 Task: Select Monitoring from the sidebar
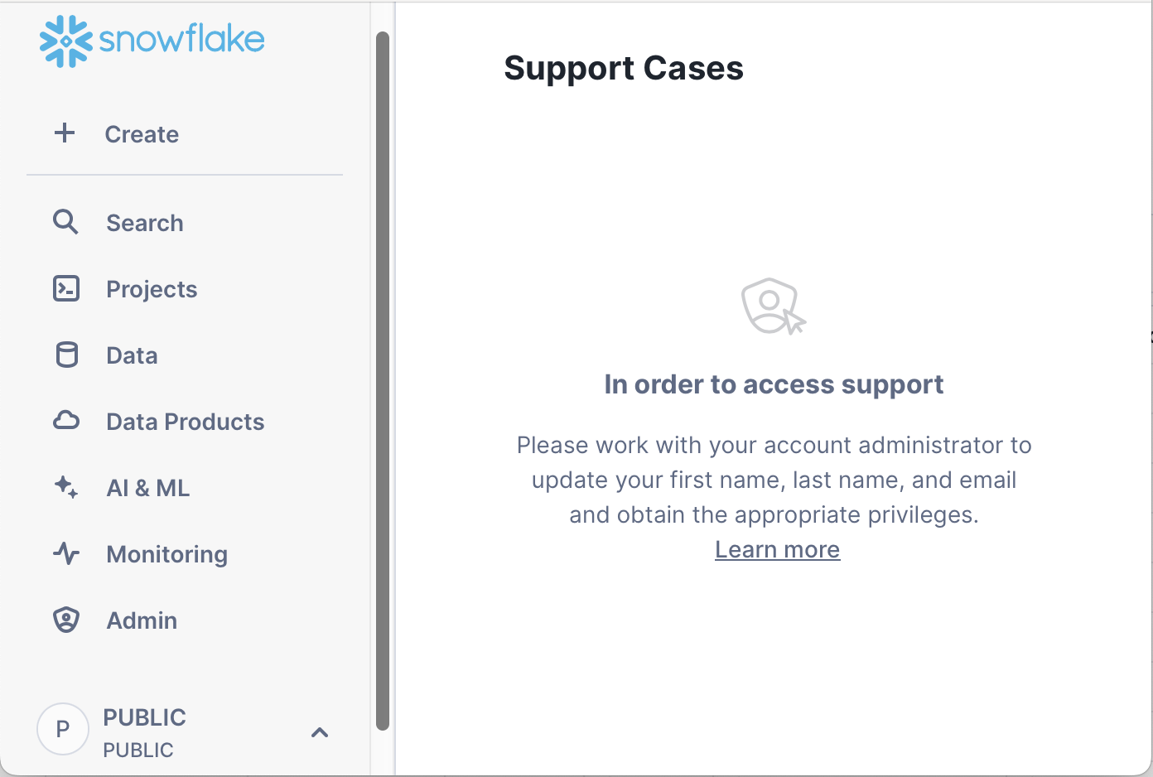[166, 553]
